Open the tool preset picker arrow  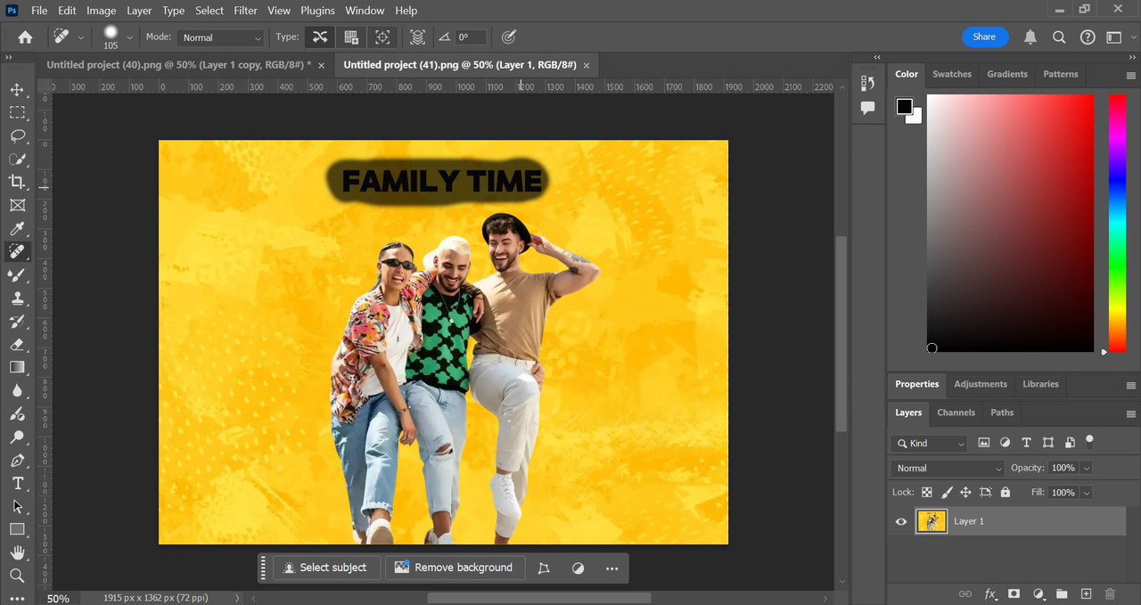(81, 37)
